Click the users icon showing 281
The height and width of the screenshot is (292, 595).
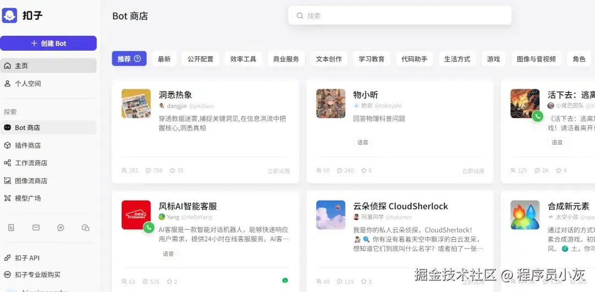tap(124, 170)
